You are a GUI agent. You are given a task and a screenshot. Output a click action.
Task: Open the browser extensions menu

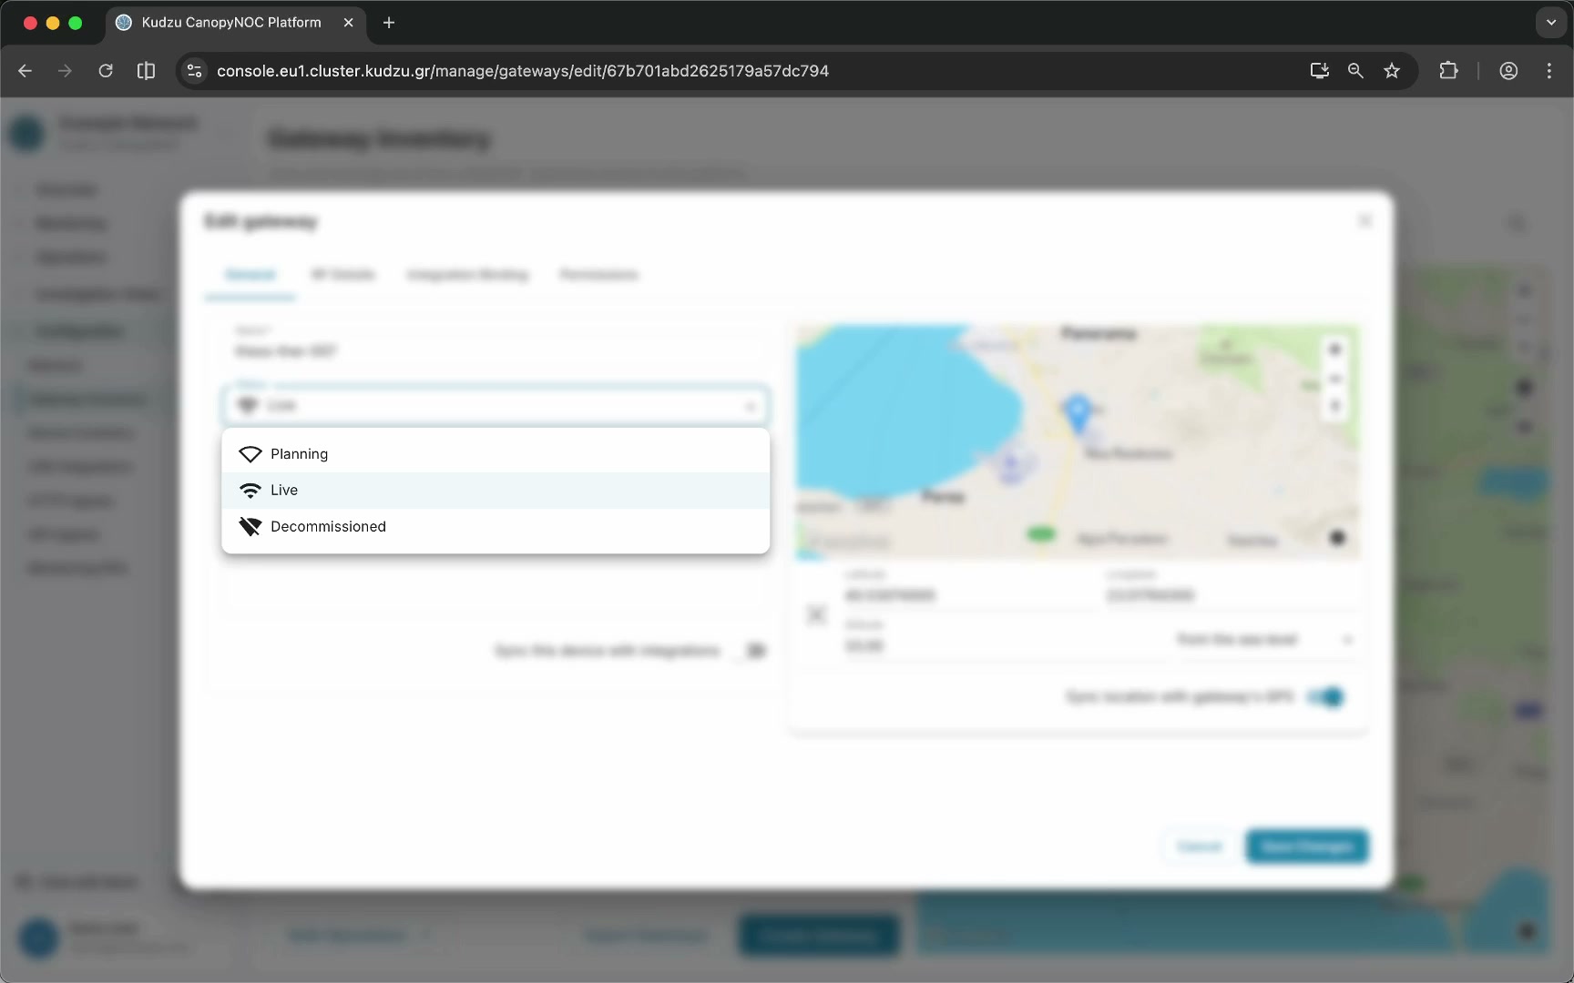tap(1448, 71)
